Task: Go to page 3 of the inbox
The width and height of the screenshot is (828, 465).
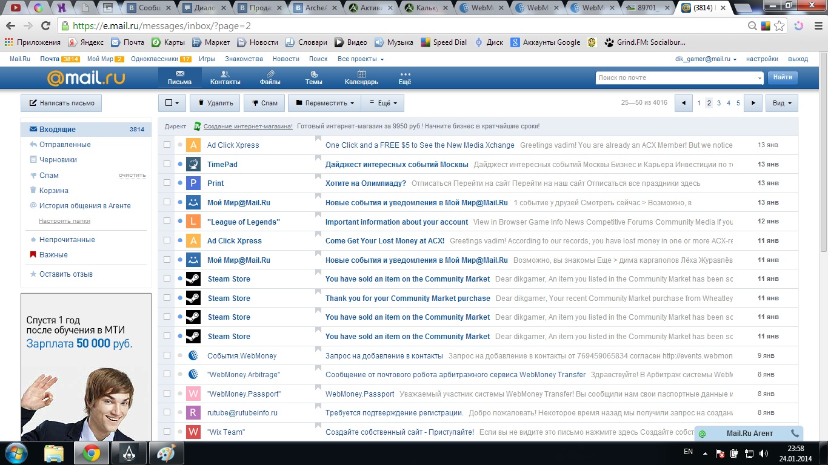Action: [719, 103]
